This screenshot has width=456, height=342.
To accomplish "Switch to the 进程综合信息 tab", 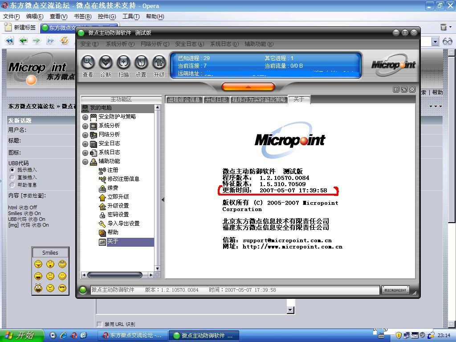I will (x=184, y=100).
